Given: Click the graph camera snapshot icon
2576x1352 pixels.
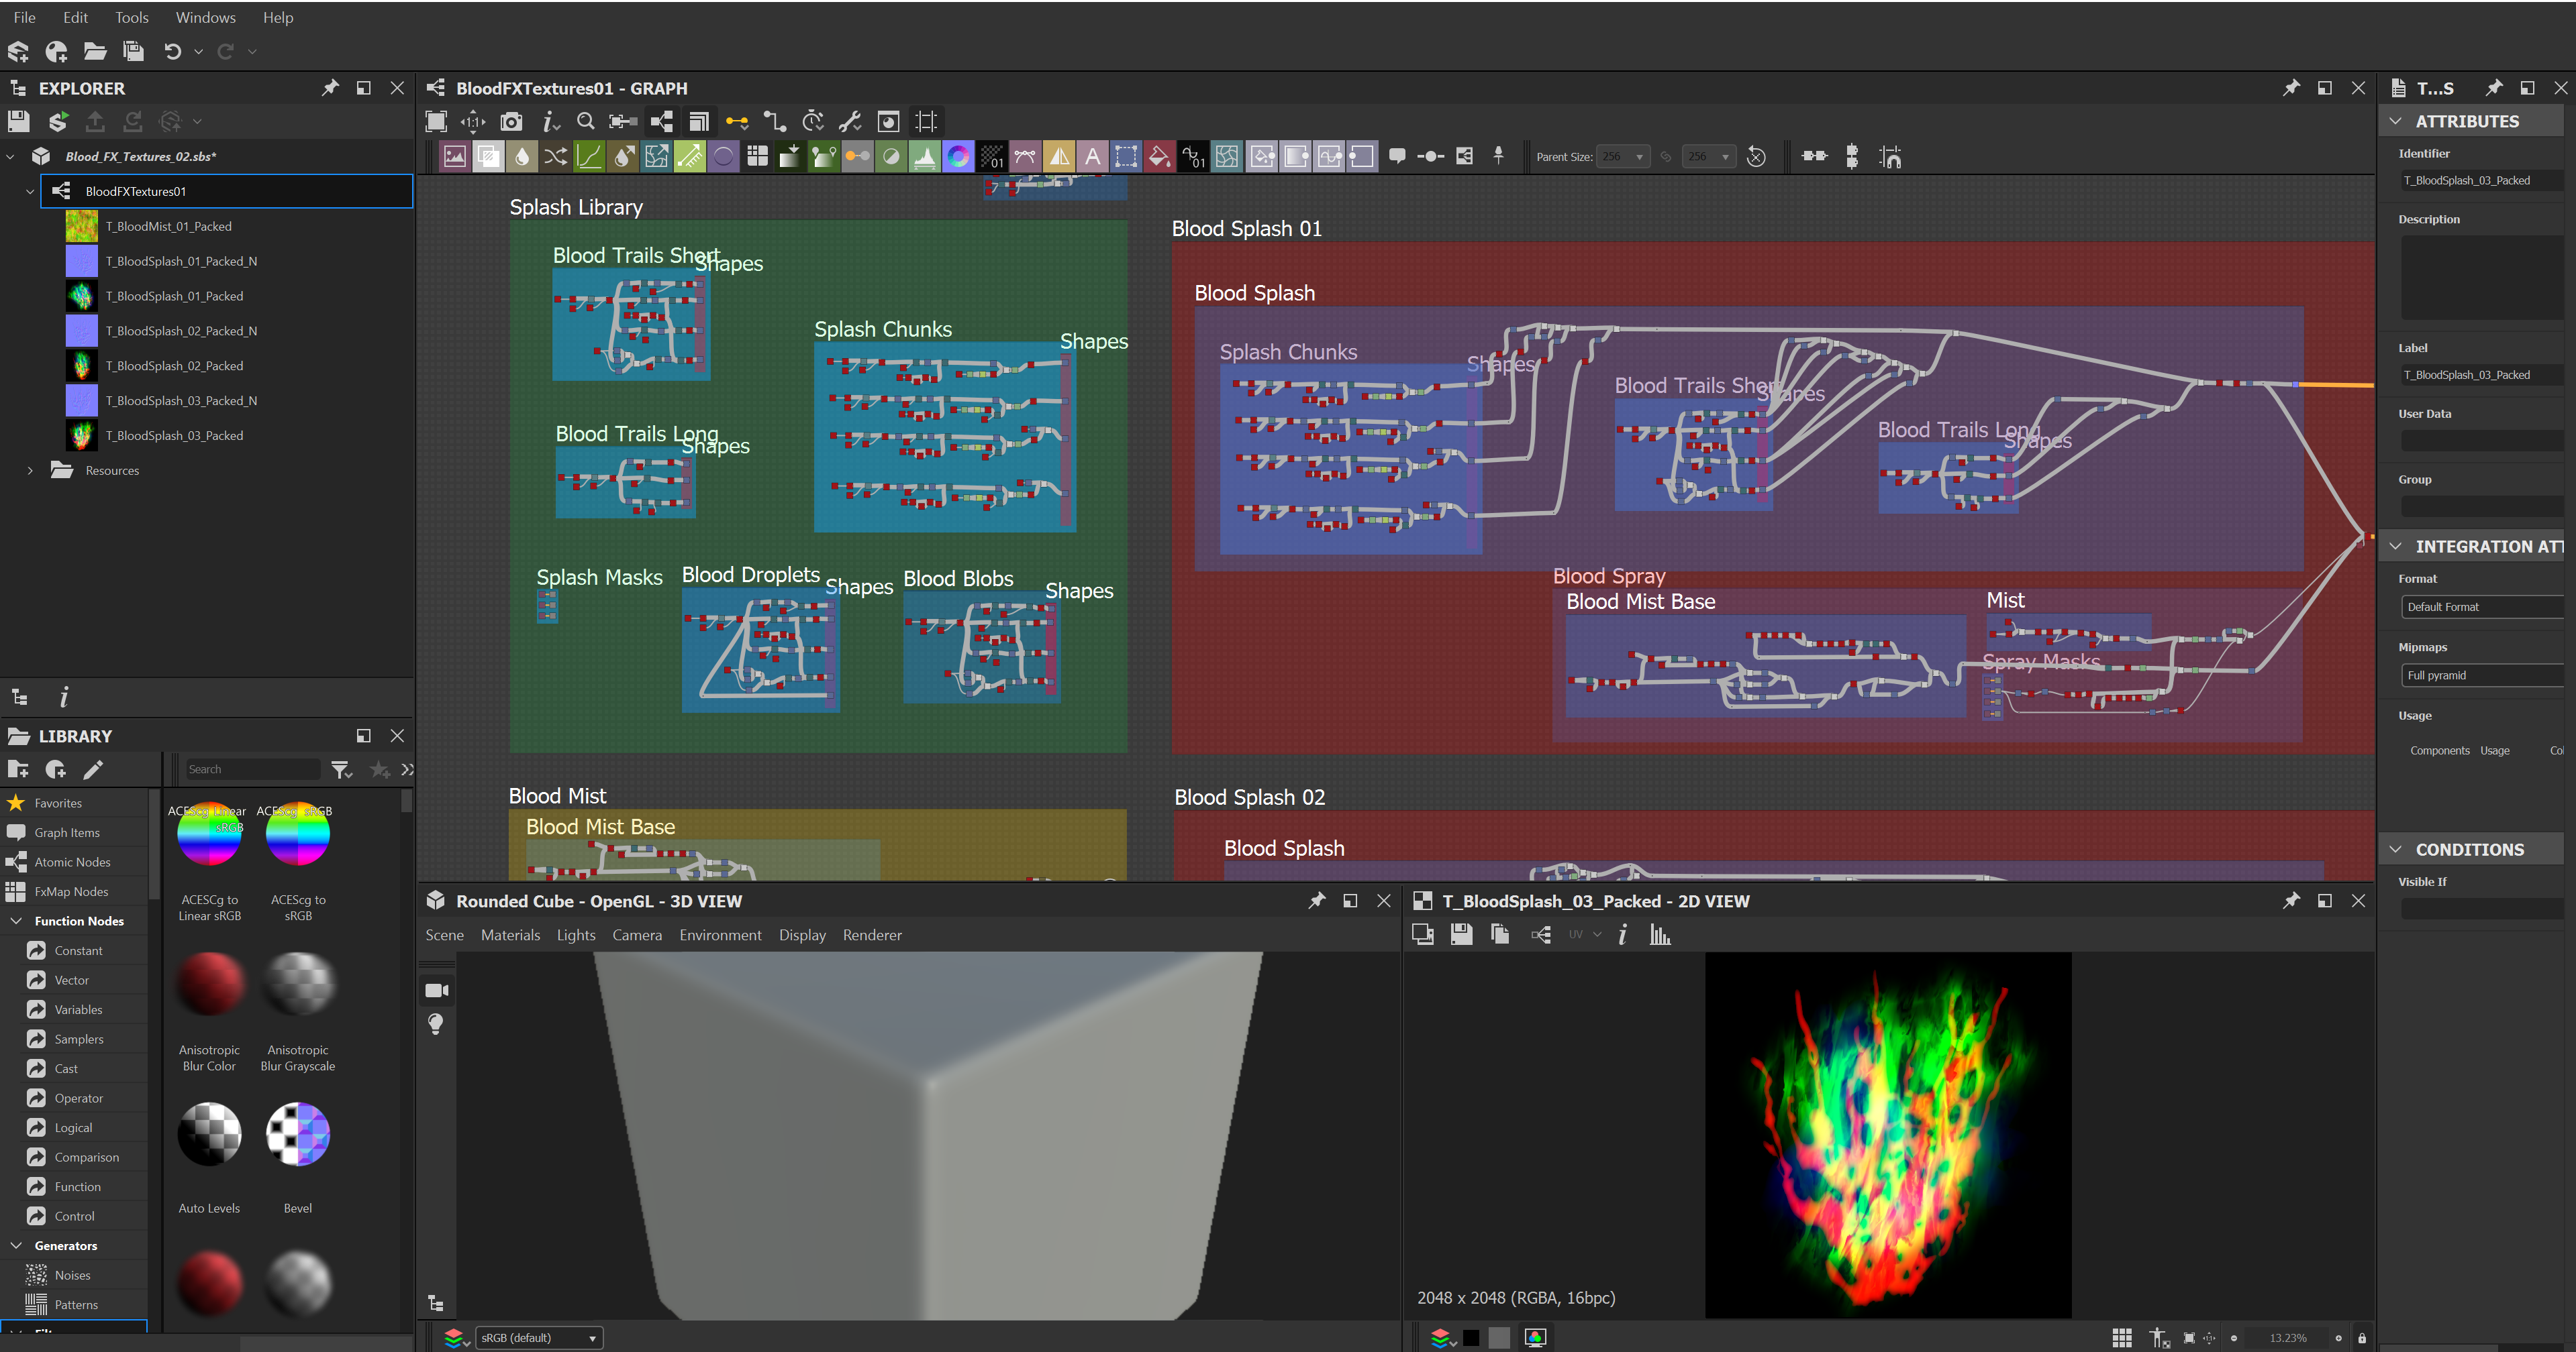Looking at the screenshot, I should point(511,122).
